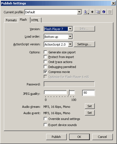117x144 pixels.
Task: Toggle Optimize for Flash Player 6 r65
Action: 45,77
